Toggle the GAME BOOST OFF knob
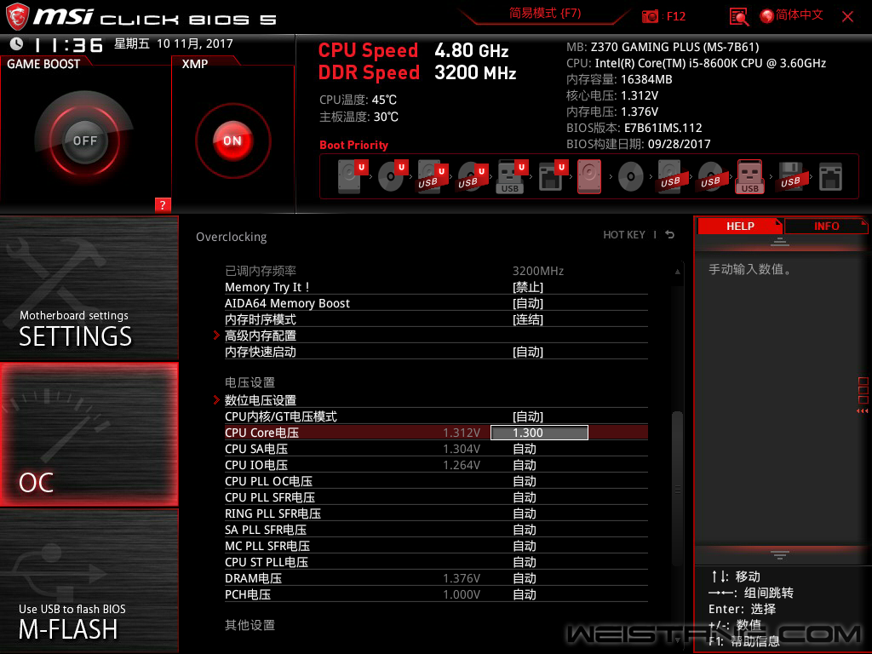The image size is (872, 654). 84,141
